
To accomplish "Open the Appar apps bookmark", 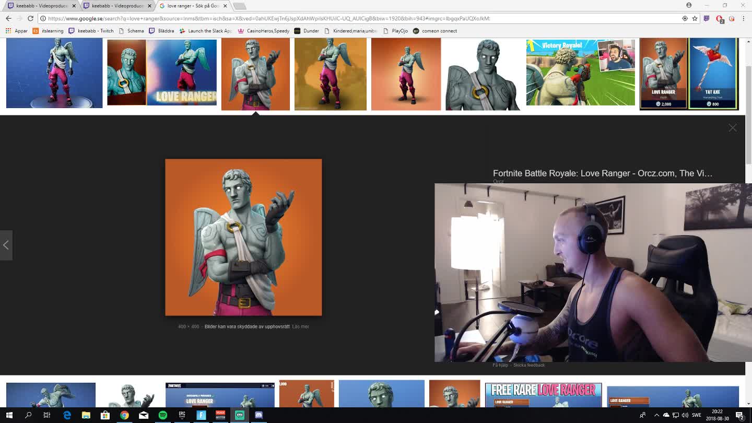I will (x=17, y=31).
